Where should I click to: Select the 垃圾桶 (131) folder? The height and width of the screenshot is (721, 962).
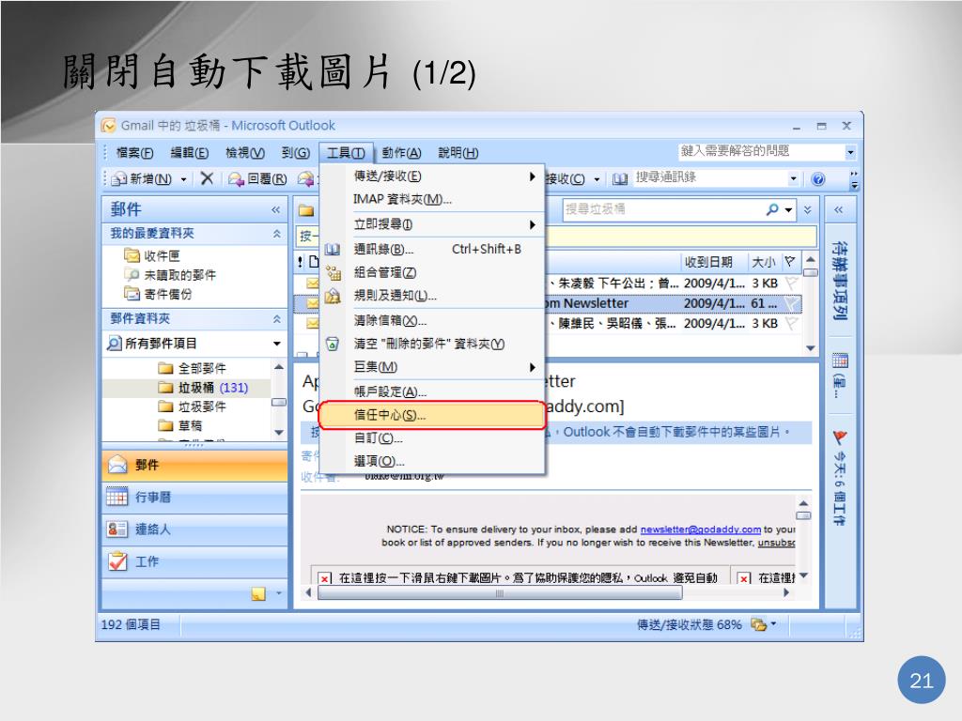pos(203,388)
